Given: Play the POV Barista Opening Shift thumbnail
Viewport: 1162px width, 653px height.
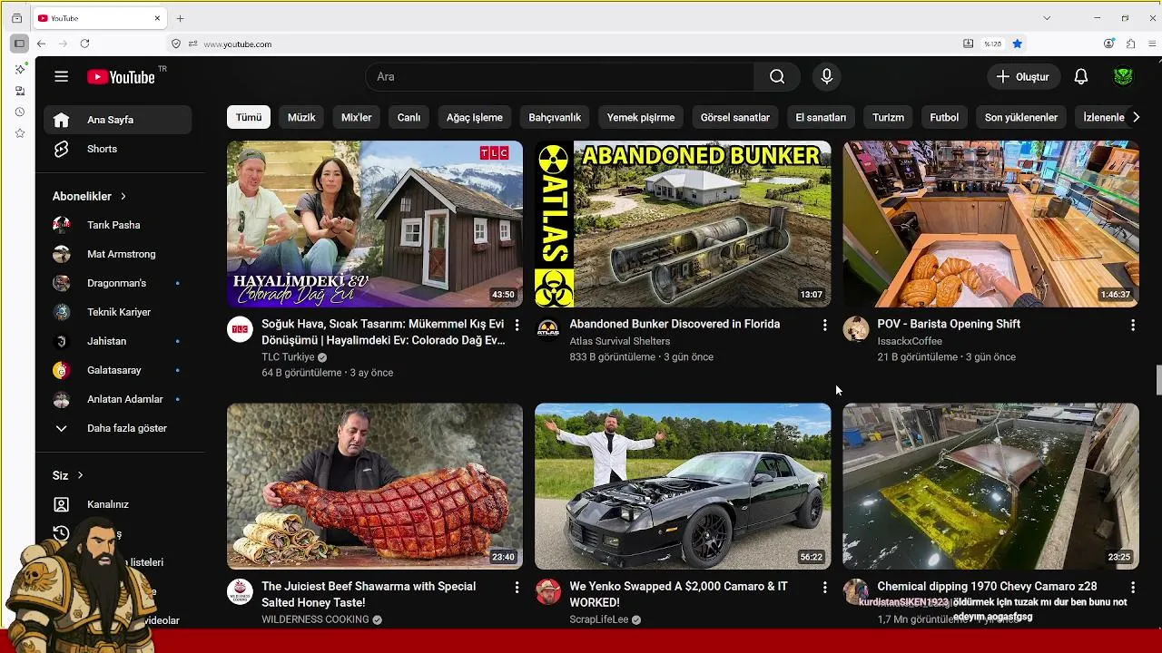Looking at the screenshot, I should 990,224.
